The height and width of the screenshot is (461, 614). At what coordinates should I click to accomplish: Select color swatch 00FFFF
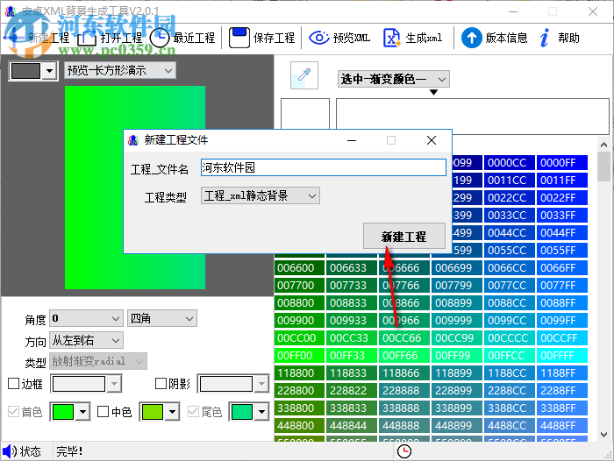[x=561, y=356]
